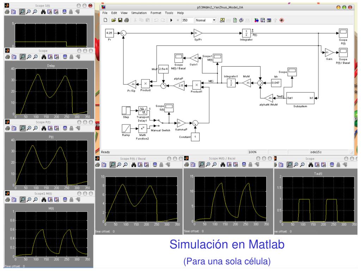
Task: Save the p53Mdm2 model with floppy icon
Action: coord(120,20)
